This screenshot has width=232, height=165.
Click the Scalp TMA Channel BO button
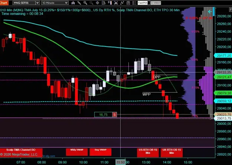pos(21,152)
